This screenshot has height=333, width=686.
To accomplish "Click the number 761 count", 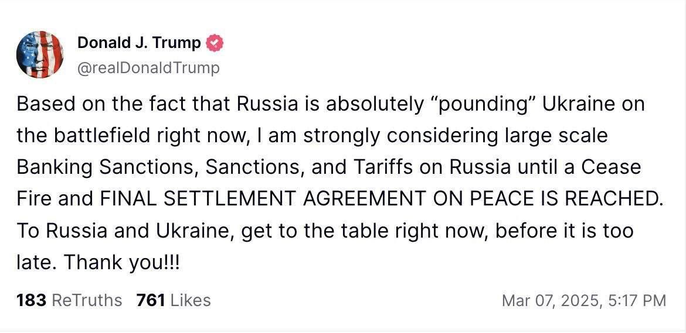I will (x=150, y=300).
